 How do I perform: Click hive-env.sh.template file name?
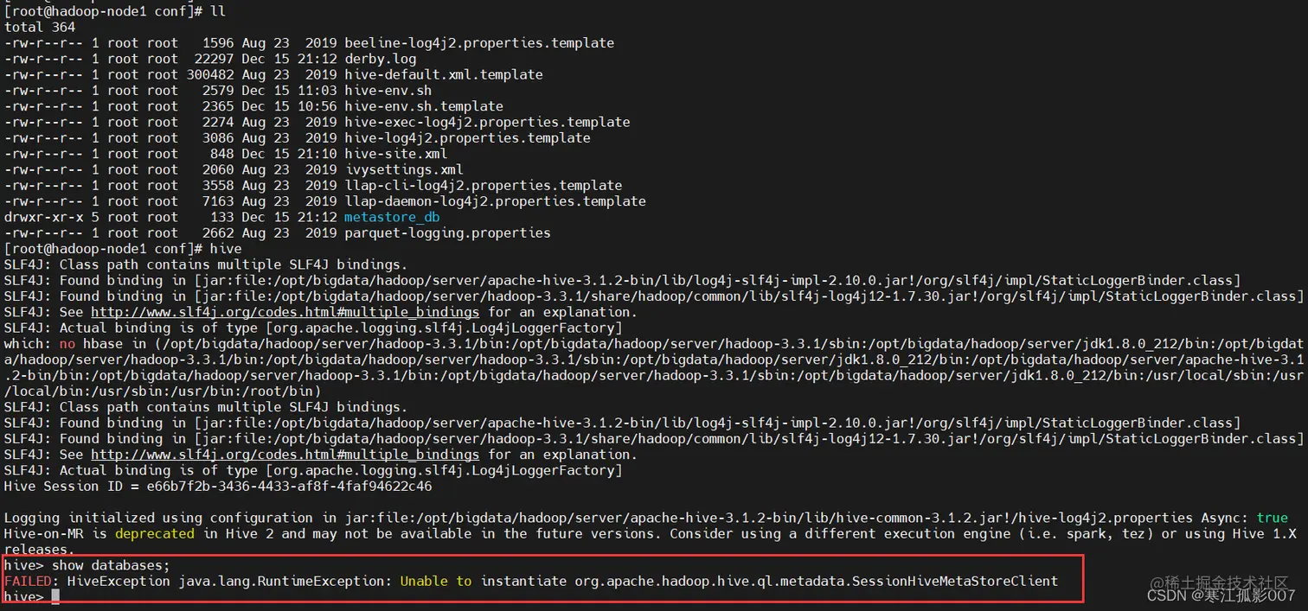[424, 106]
